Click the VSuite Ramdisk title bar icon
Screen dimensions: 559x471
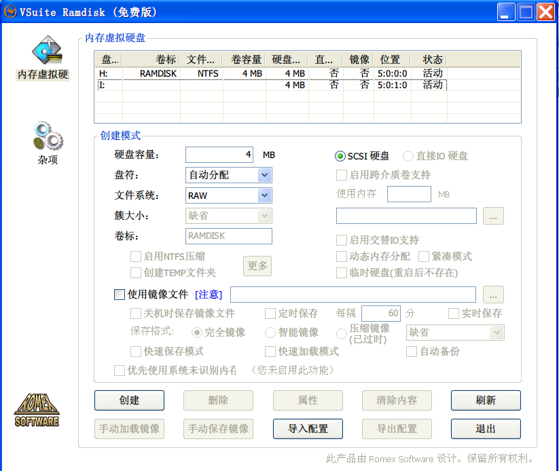[10, 12]
